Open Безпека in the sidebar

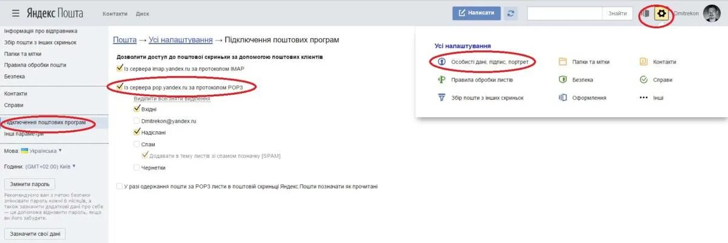click(x=15, y=76)
